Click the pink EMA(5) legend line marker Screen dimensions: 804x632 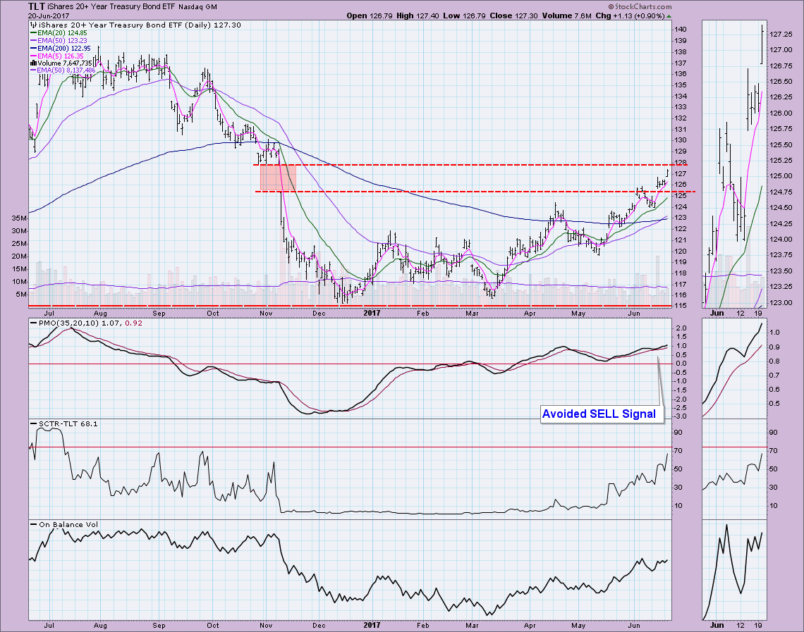[33, 55]
